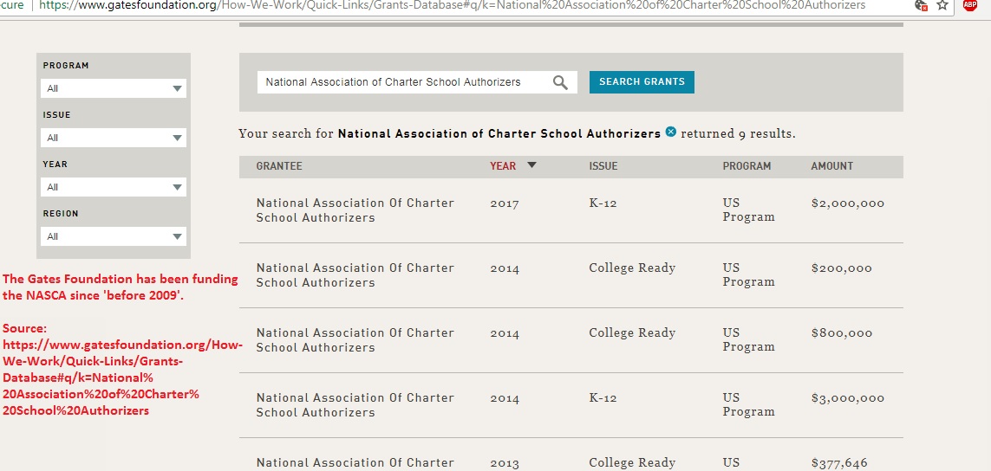Image resolution: width=991 pixels, height=471 pixels.
Task: Click the $377,646 amount
Action: coord(839,463)
